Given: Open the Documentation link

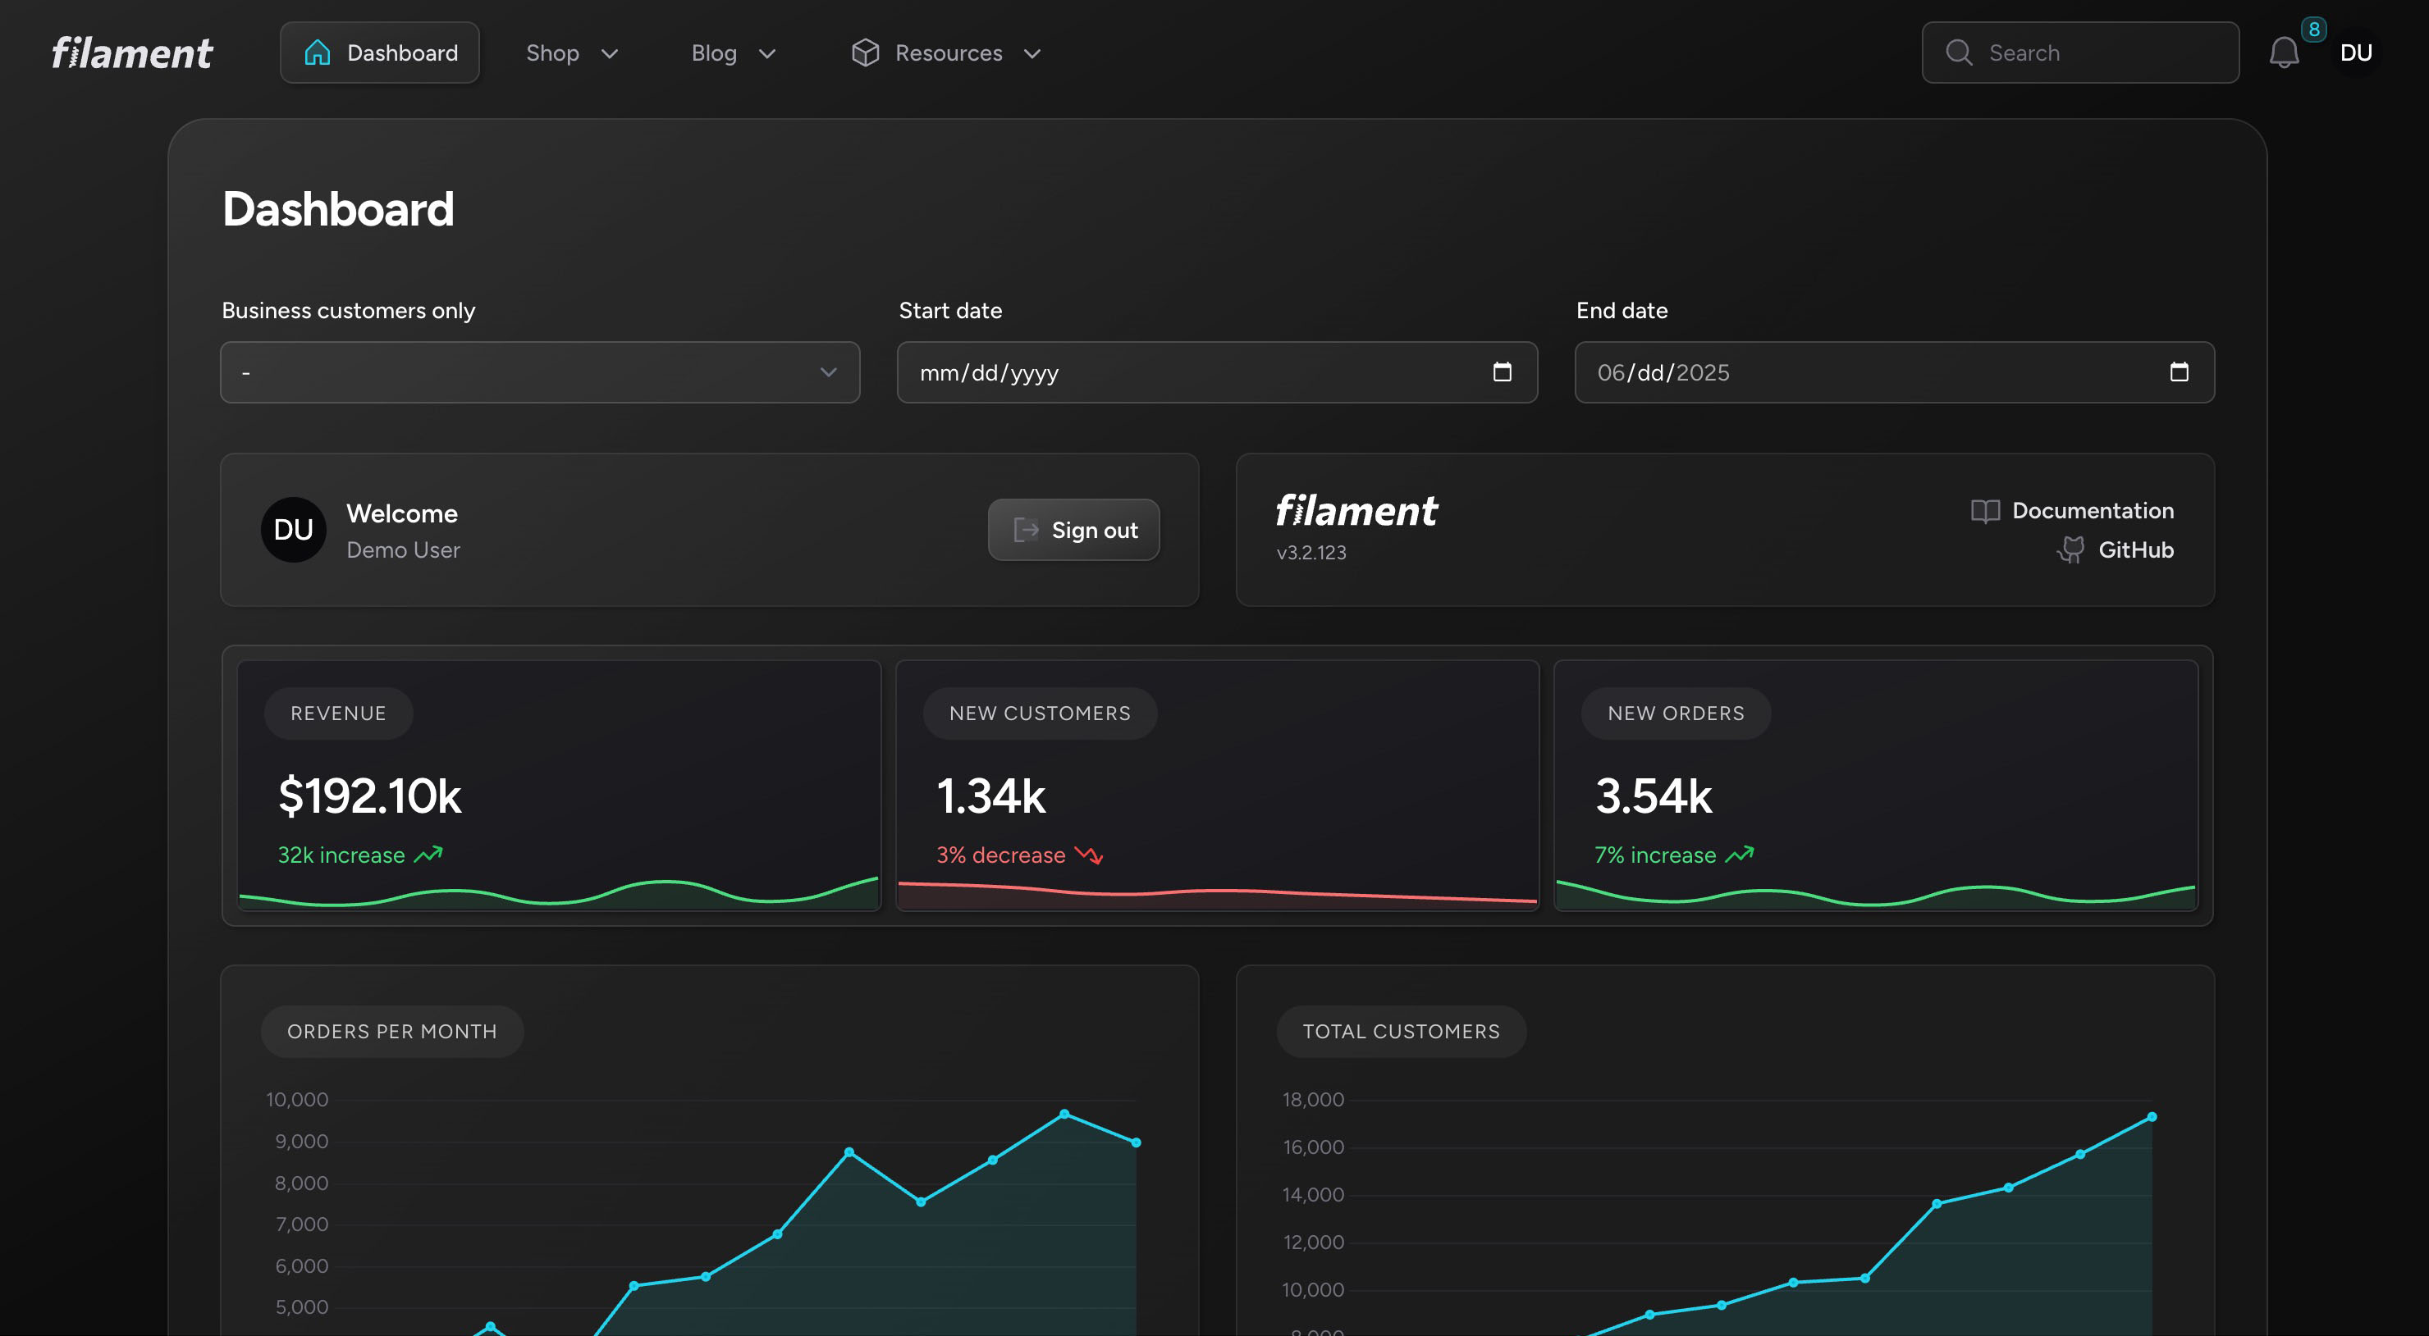Looking at the screenshot, I should point(2073,511).
